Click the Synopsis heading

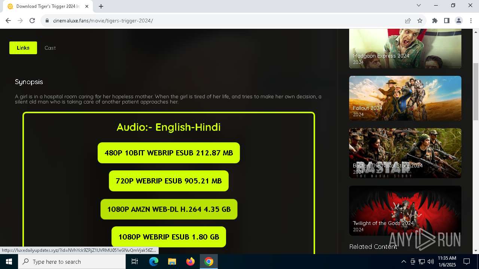coord(29,82)
